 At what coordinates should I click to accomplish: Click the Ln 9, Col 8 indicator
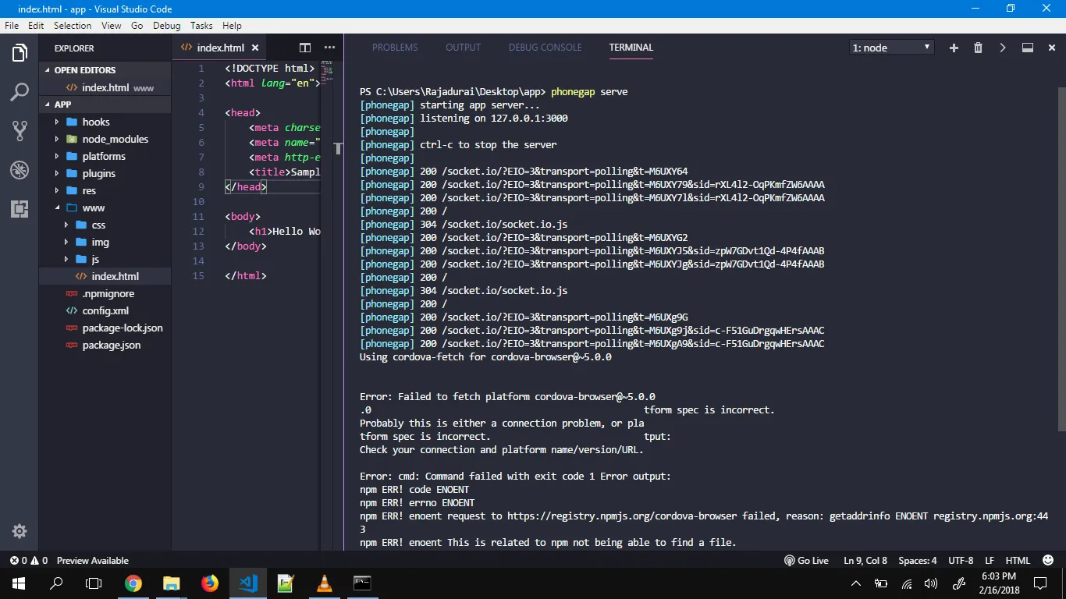865,561
